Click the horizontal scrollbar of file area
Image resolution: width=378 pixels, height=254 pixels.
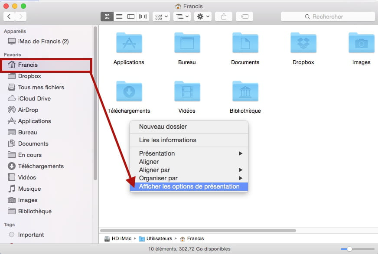coord(198,231)
